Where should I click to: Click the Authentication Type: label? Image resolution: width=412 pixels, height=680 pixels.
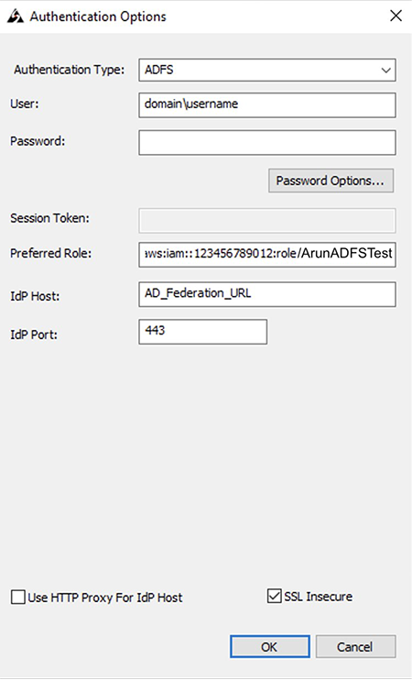pyautogui.click(x=69, y=70)
